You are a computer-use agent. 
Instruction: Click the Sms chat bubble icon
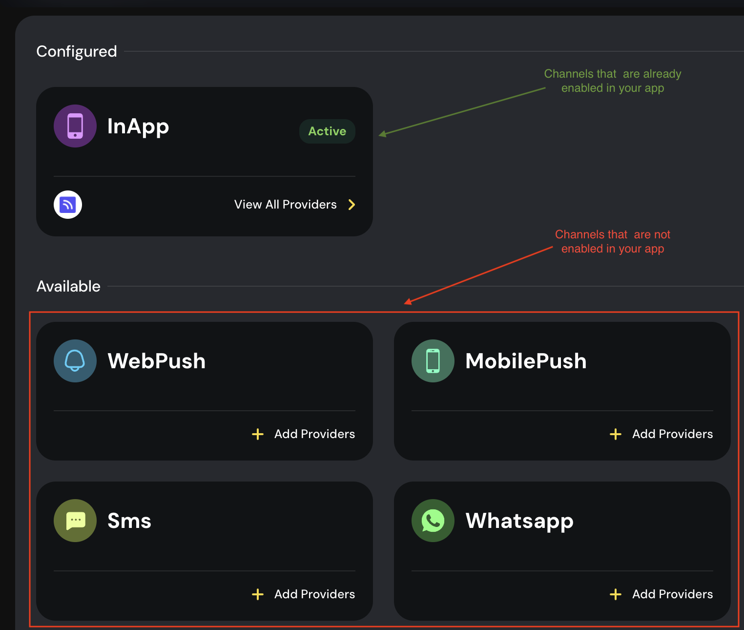[75, 521]
